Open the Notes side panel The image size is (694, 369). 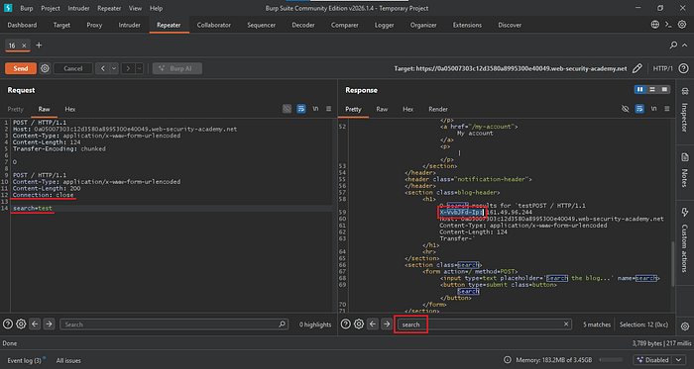click(x=685, y=169)
